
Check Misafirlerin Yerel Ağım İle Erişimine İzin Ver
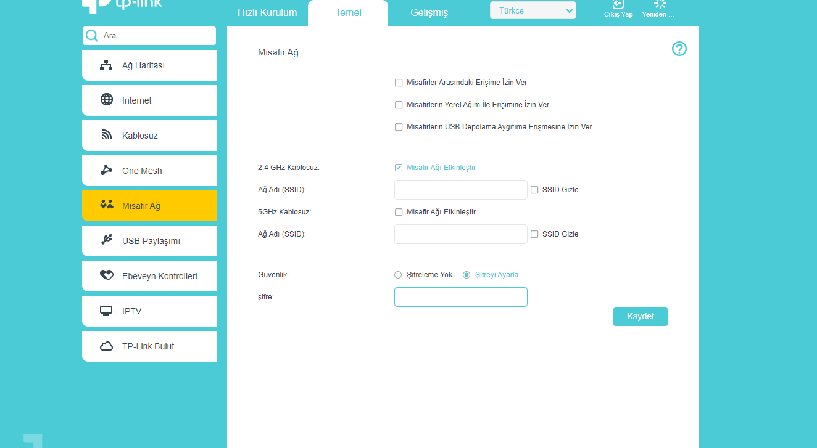(x=399, y=105)
